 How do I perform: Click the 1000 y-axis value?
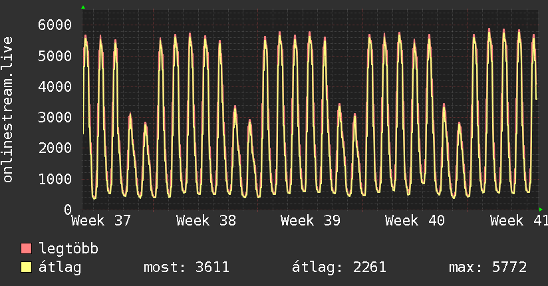coord(55,179)
